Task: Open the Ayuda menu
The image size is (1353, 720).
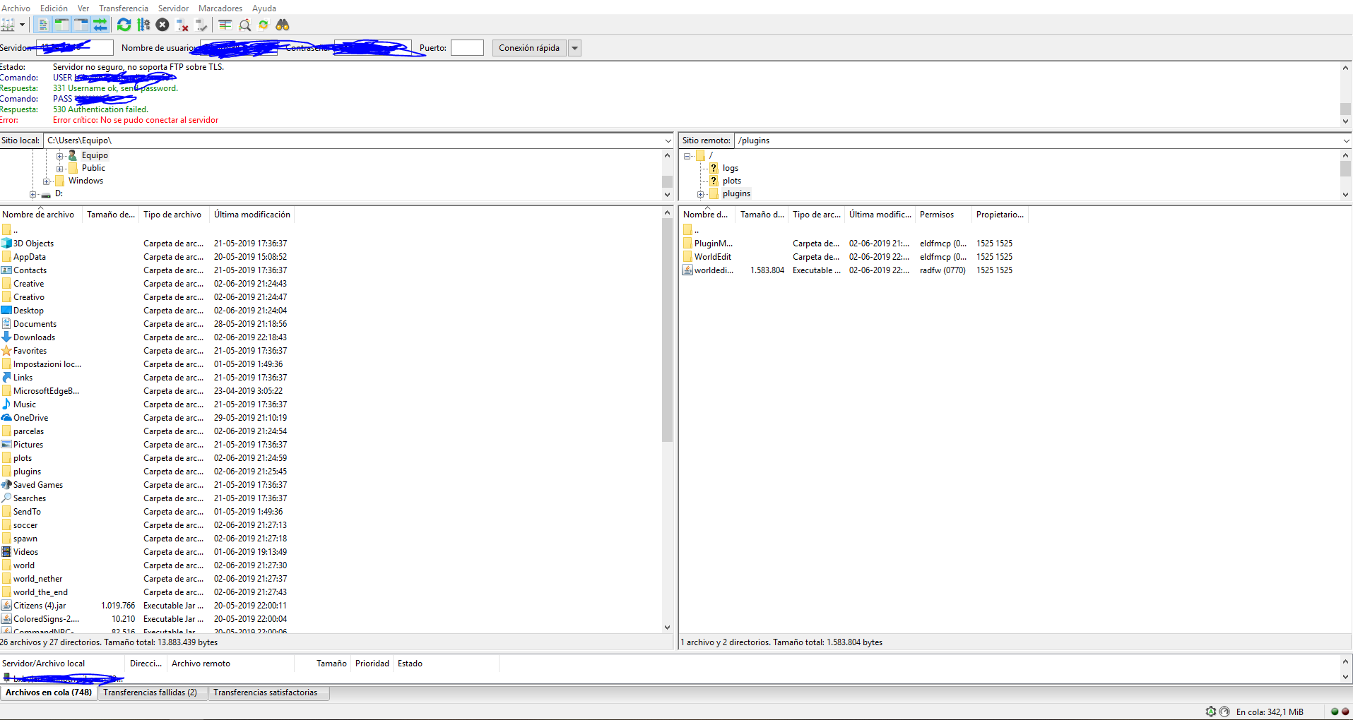Action: point(264,8)
